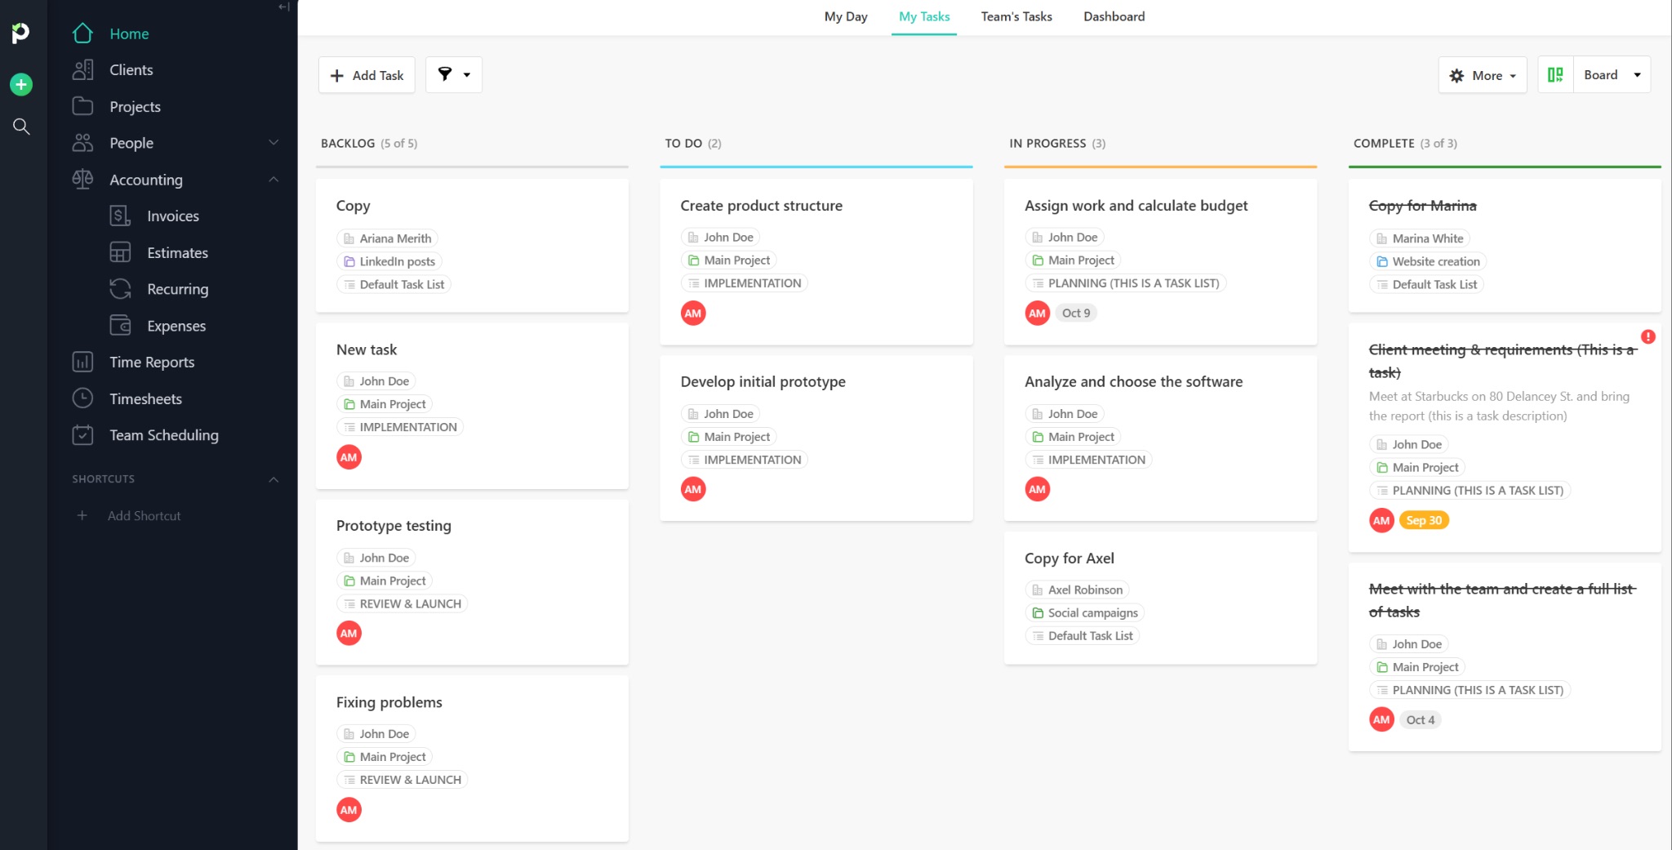The image size is (1672, 850).
Task: Click the Time Reports chart icon
Action: pos(82,362)
